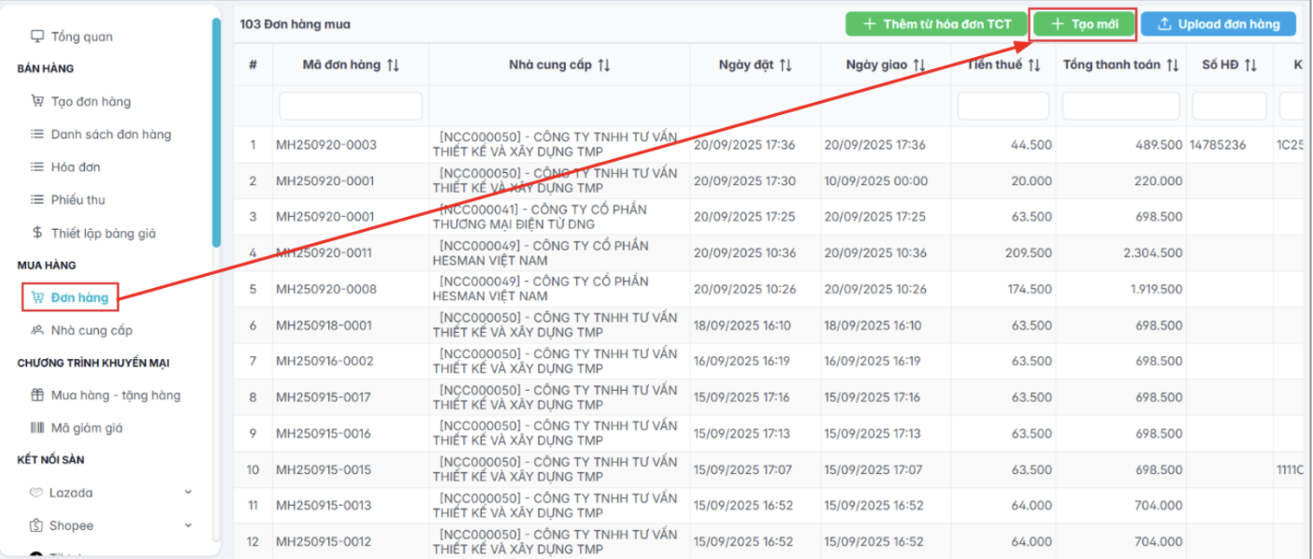The height and width of the screenshot is (559, 1313).
Task: Click the Tổng quan monitor icon
Action: point(37,36)
